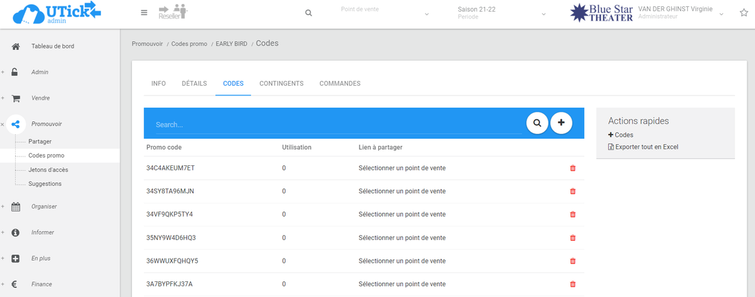The width and height of the screenshot is (755, 297).
Task: Click the hamburger menu icon in header
Action: pos(143,12)
